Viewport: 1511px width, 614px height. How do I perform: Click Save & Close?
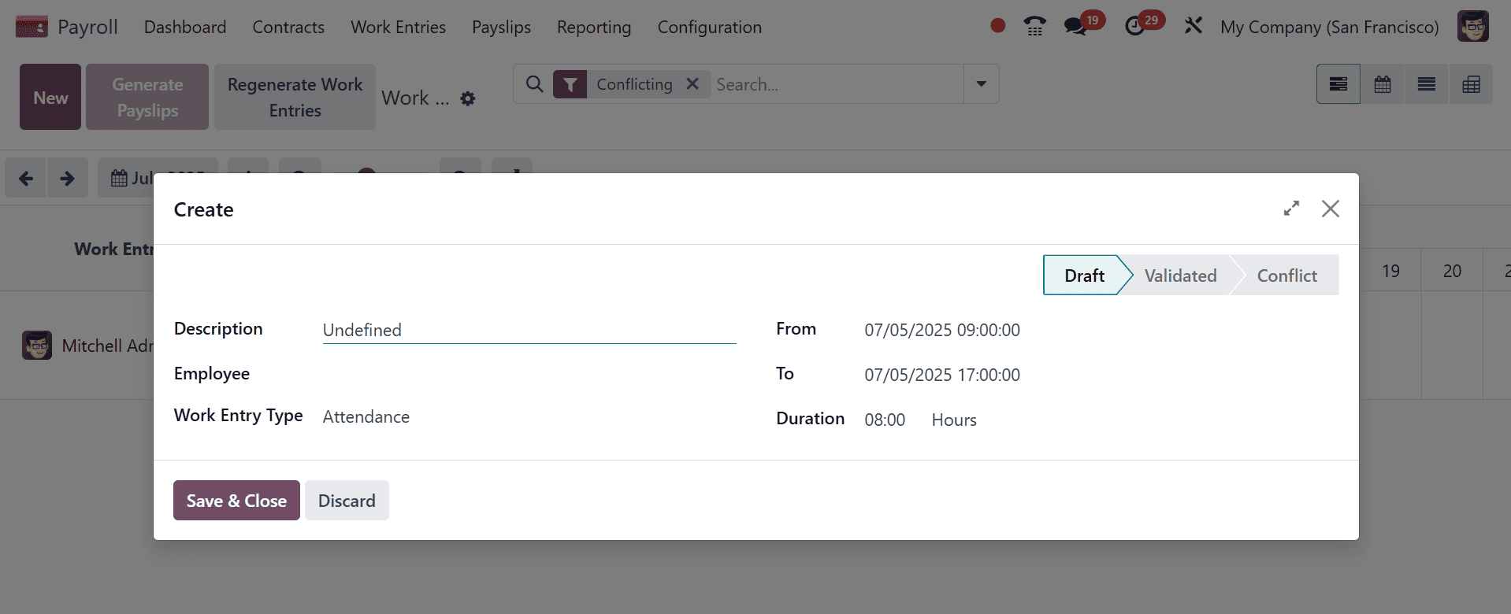coord(236,501)
